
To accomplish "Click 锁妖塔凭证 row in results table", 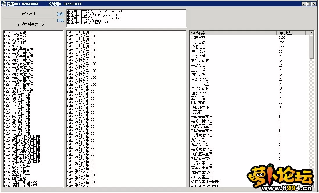I will click(250, 108).
